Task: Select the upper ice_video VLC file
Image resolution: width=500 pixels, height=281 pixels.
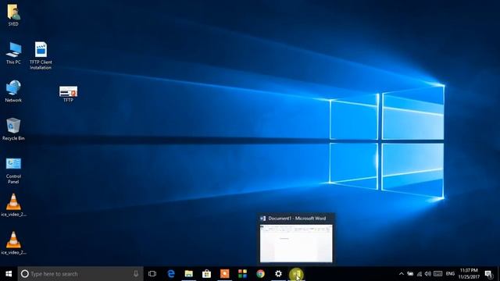Action: click(13, 205)
